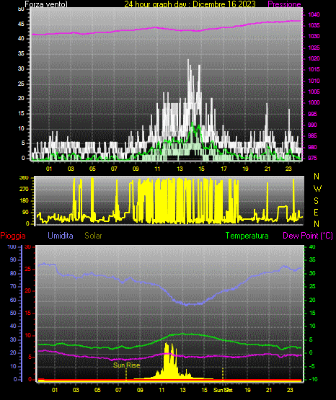
Task: Click the W compass direction label
Action: pyautogui.click(x=317, y=189)
